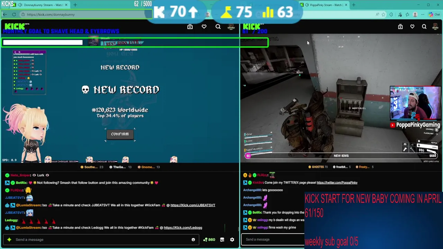
Task: Maximize the right browser window
Action: (x=428, y=5)
